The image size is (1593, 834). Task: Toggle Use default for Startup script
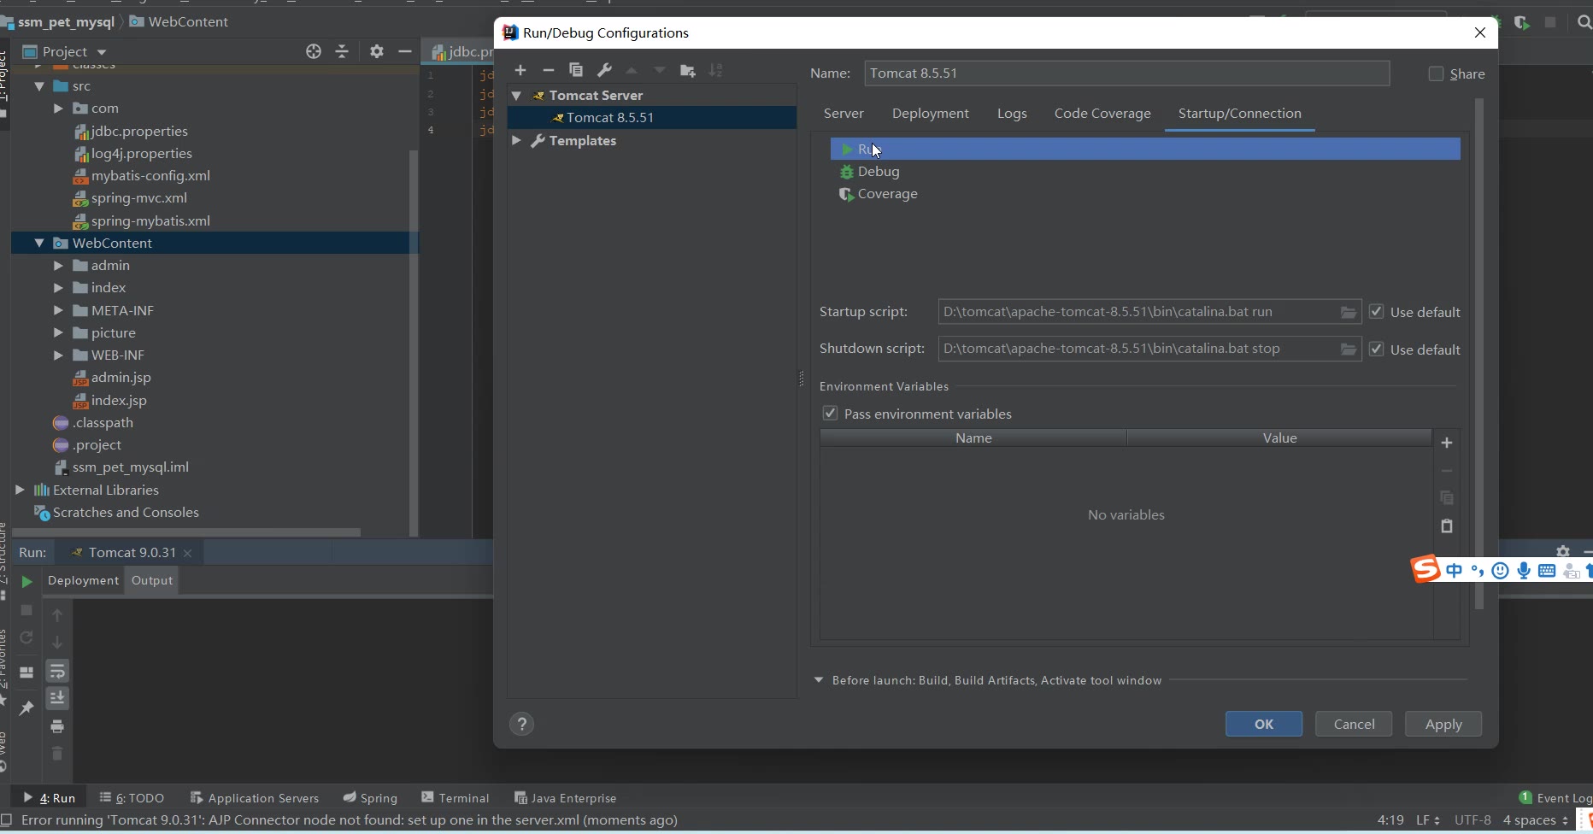(x=1376, y=312)
